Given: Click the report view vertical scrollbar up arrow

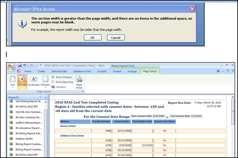Looking at the screenshot, I should coord(233,97).
